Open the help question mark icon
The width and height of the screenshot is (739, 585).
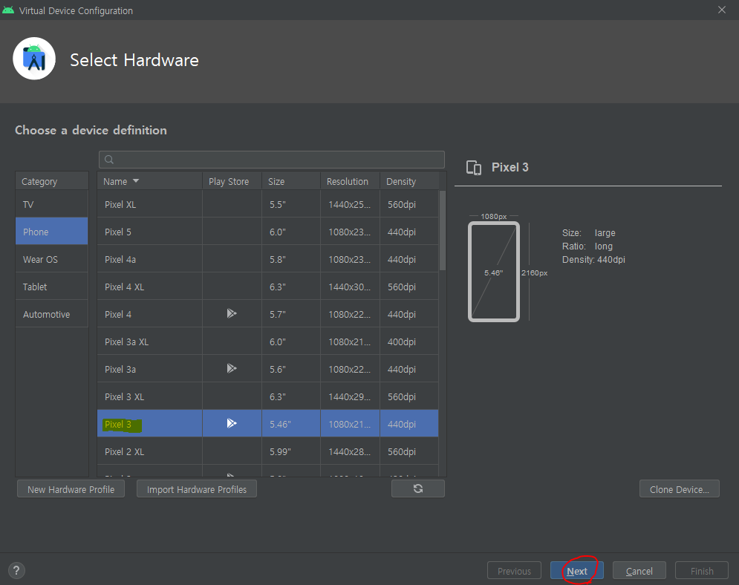(x=16, y=570)
